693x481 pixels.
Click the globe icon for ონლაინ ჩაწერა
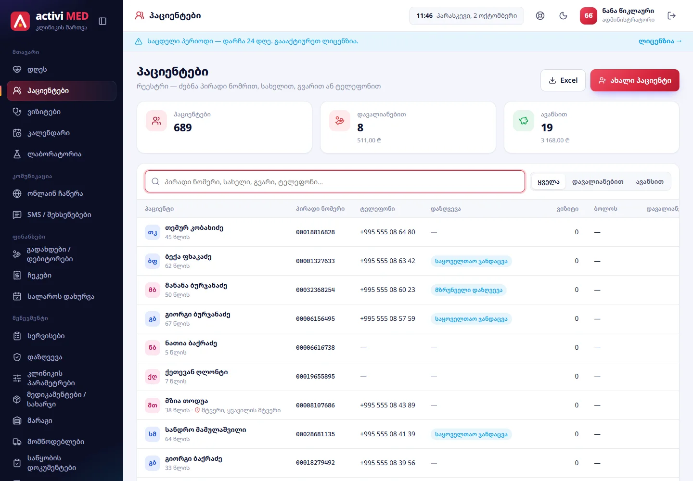click(17, 194)
